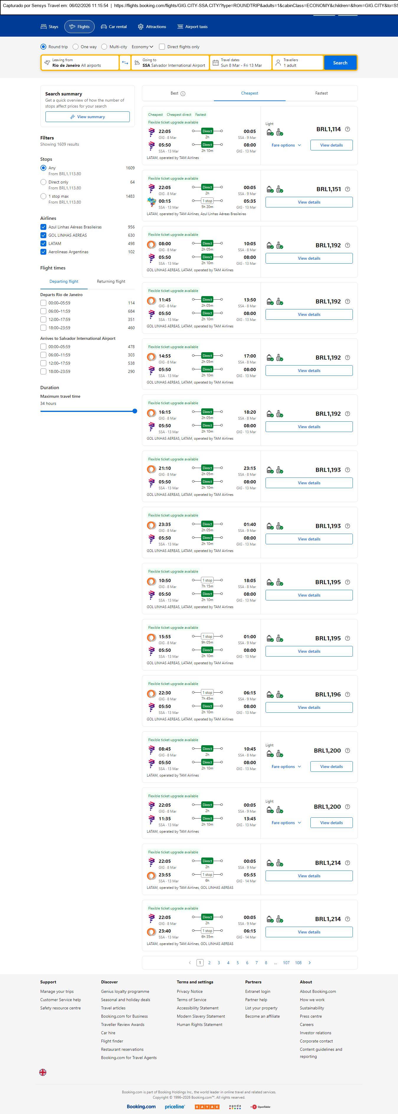398x1114 pixels.
Task: Click the Airport taxis icon
Action: [x=180, y=27]
